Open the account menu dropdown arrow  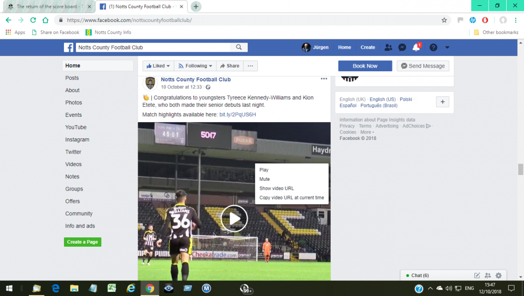coord(447,47)
